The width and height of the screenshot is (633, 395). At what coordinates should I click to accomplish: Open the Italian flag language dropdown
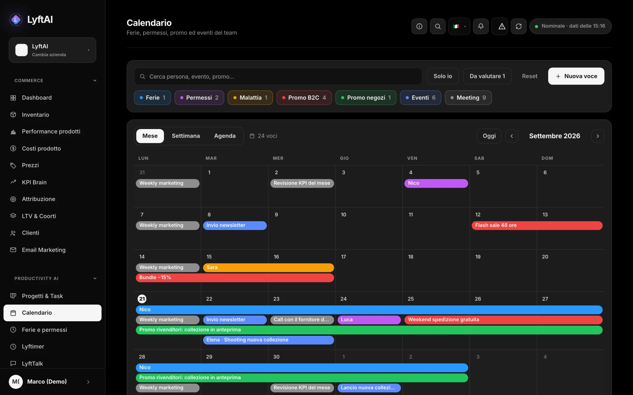coord(459,26)
